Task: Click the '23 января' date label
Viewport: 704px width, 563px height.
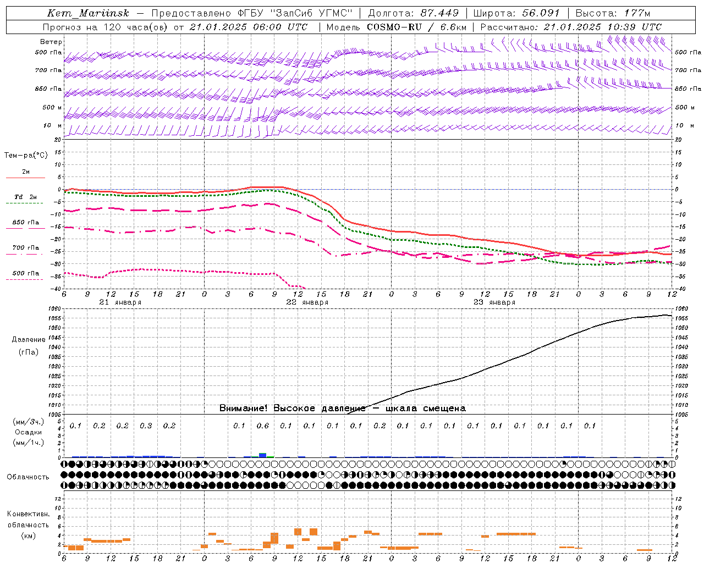Action: [494, 302]
